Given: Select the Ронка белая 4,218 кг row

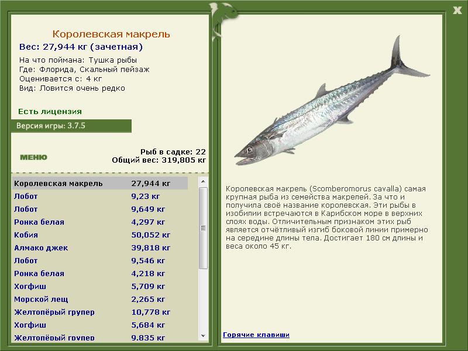Looking at the screenshot, I should pyautogui.click(x=100, y=273).
